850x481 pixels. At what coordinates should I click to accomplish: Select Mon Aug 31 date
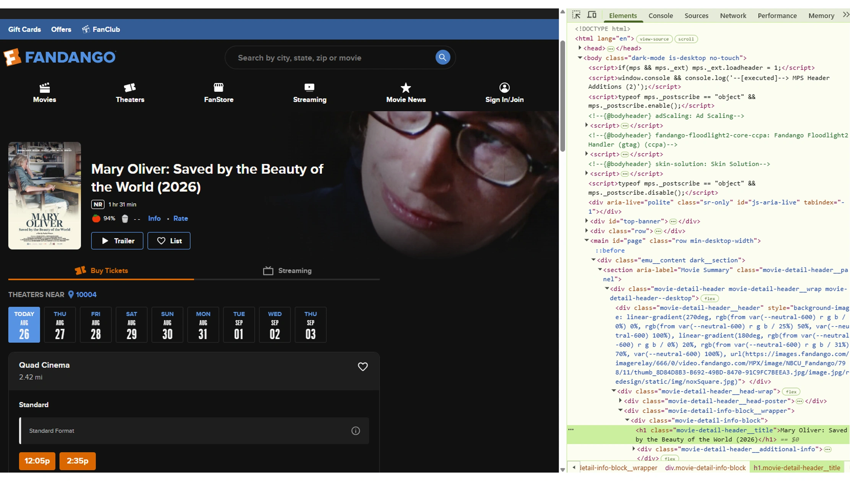tap(203, 324)
